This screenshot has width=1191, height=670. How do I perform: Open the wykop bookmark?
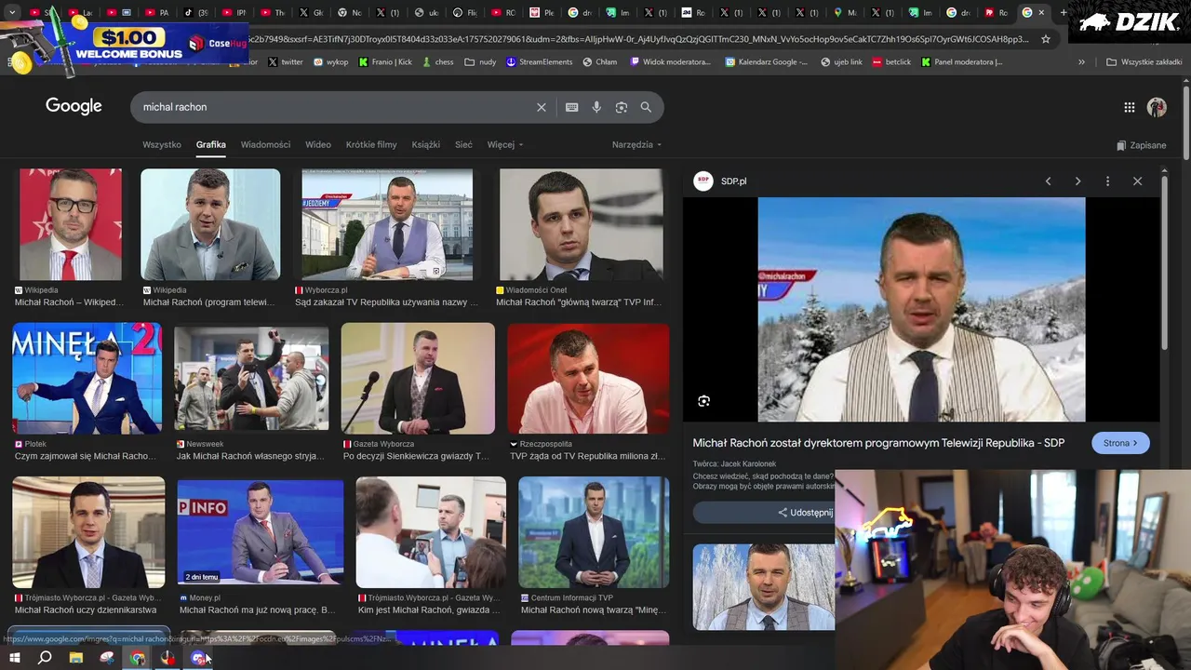click(x=331, y=62)
